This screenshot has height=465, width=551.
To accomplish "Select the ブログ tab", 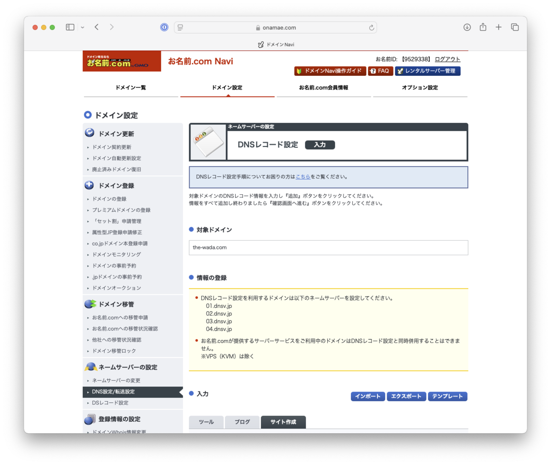I will tap(242, 422).
